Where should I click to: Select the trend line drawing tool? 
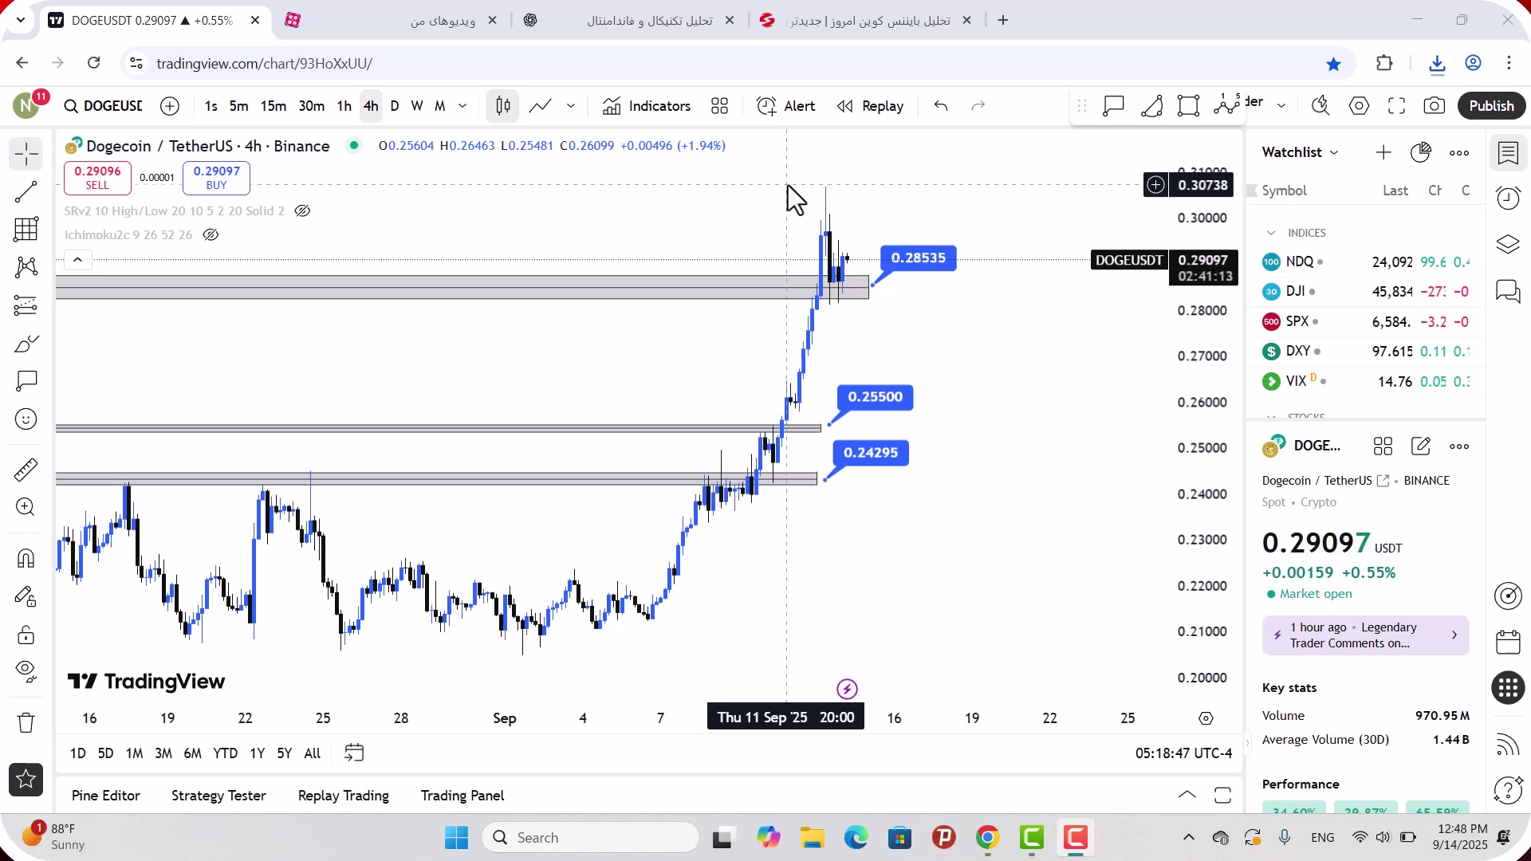click(26, 191)
